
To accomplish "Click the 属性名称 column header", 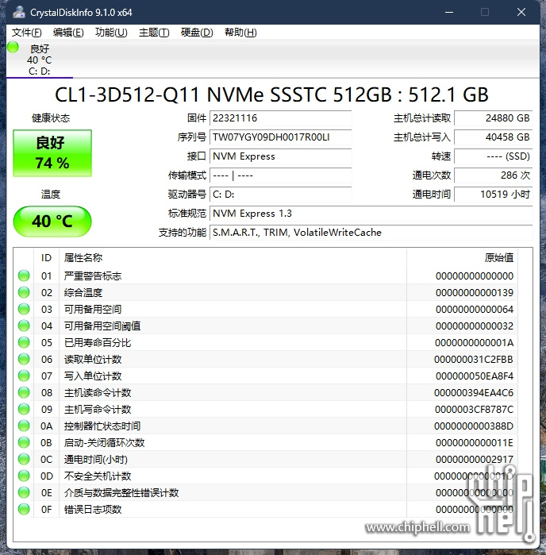I will click(x=233, y=258).
